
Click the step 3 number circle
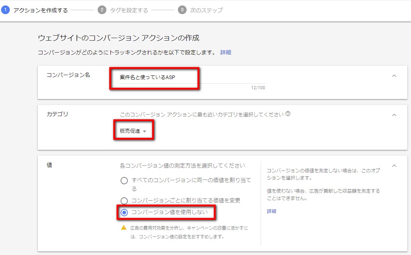point(182,10)
